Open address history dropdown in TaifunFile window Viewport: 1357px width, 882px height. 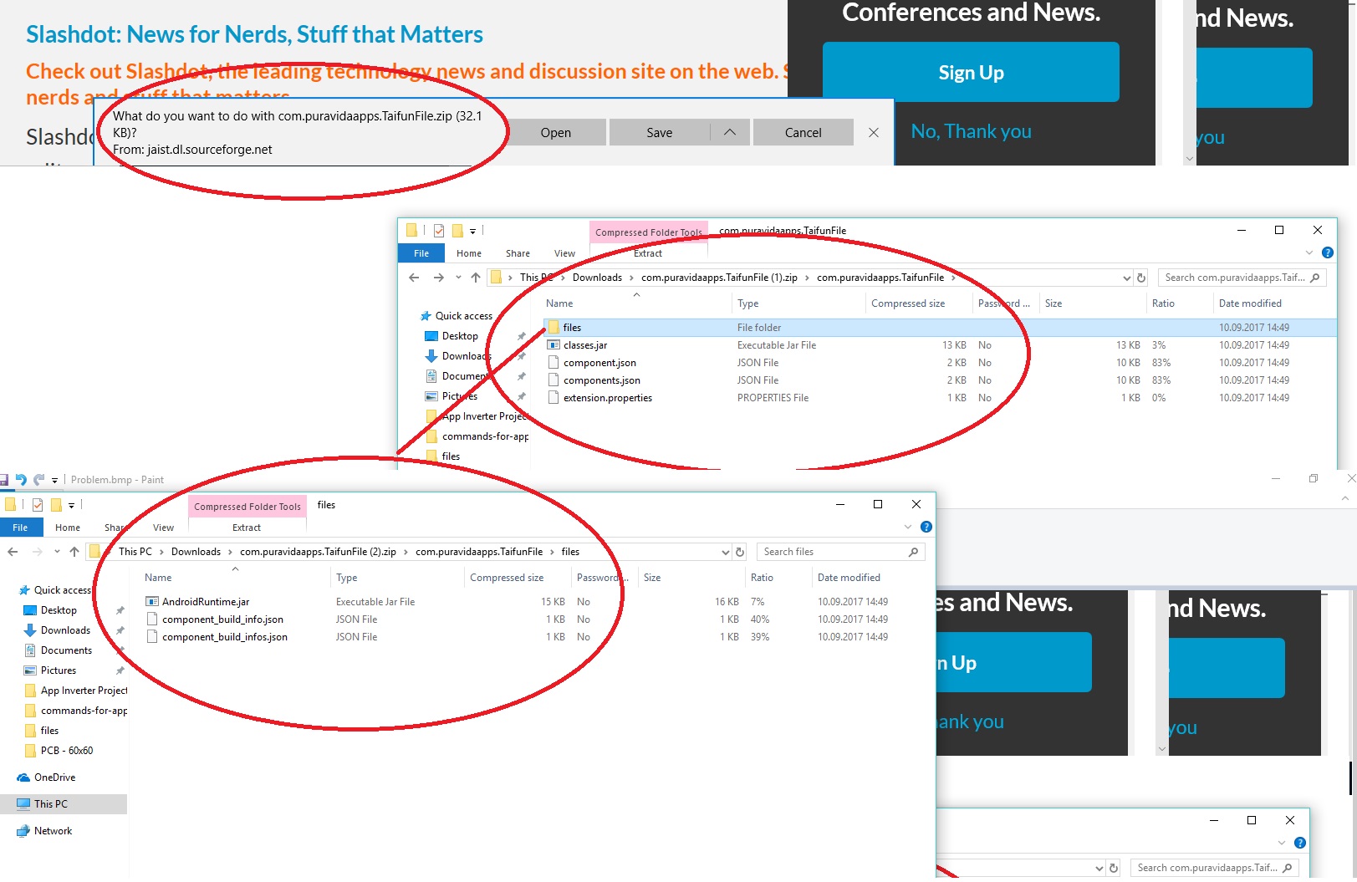click(1126, 278)
